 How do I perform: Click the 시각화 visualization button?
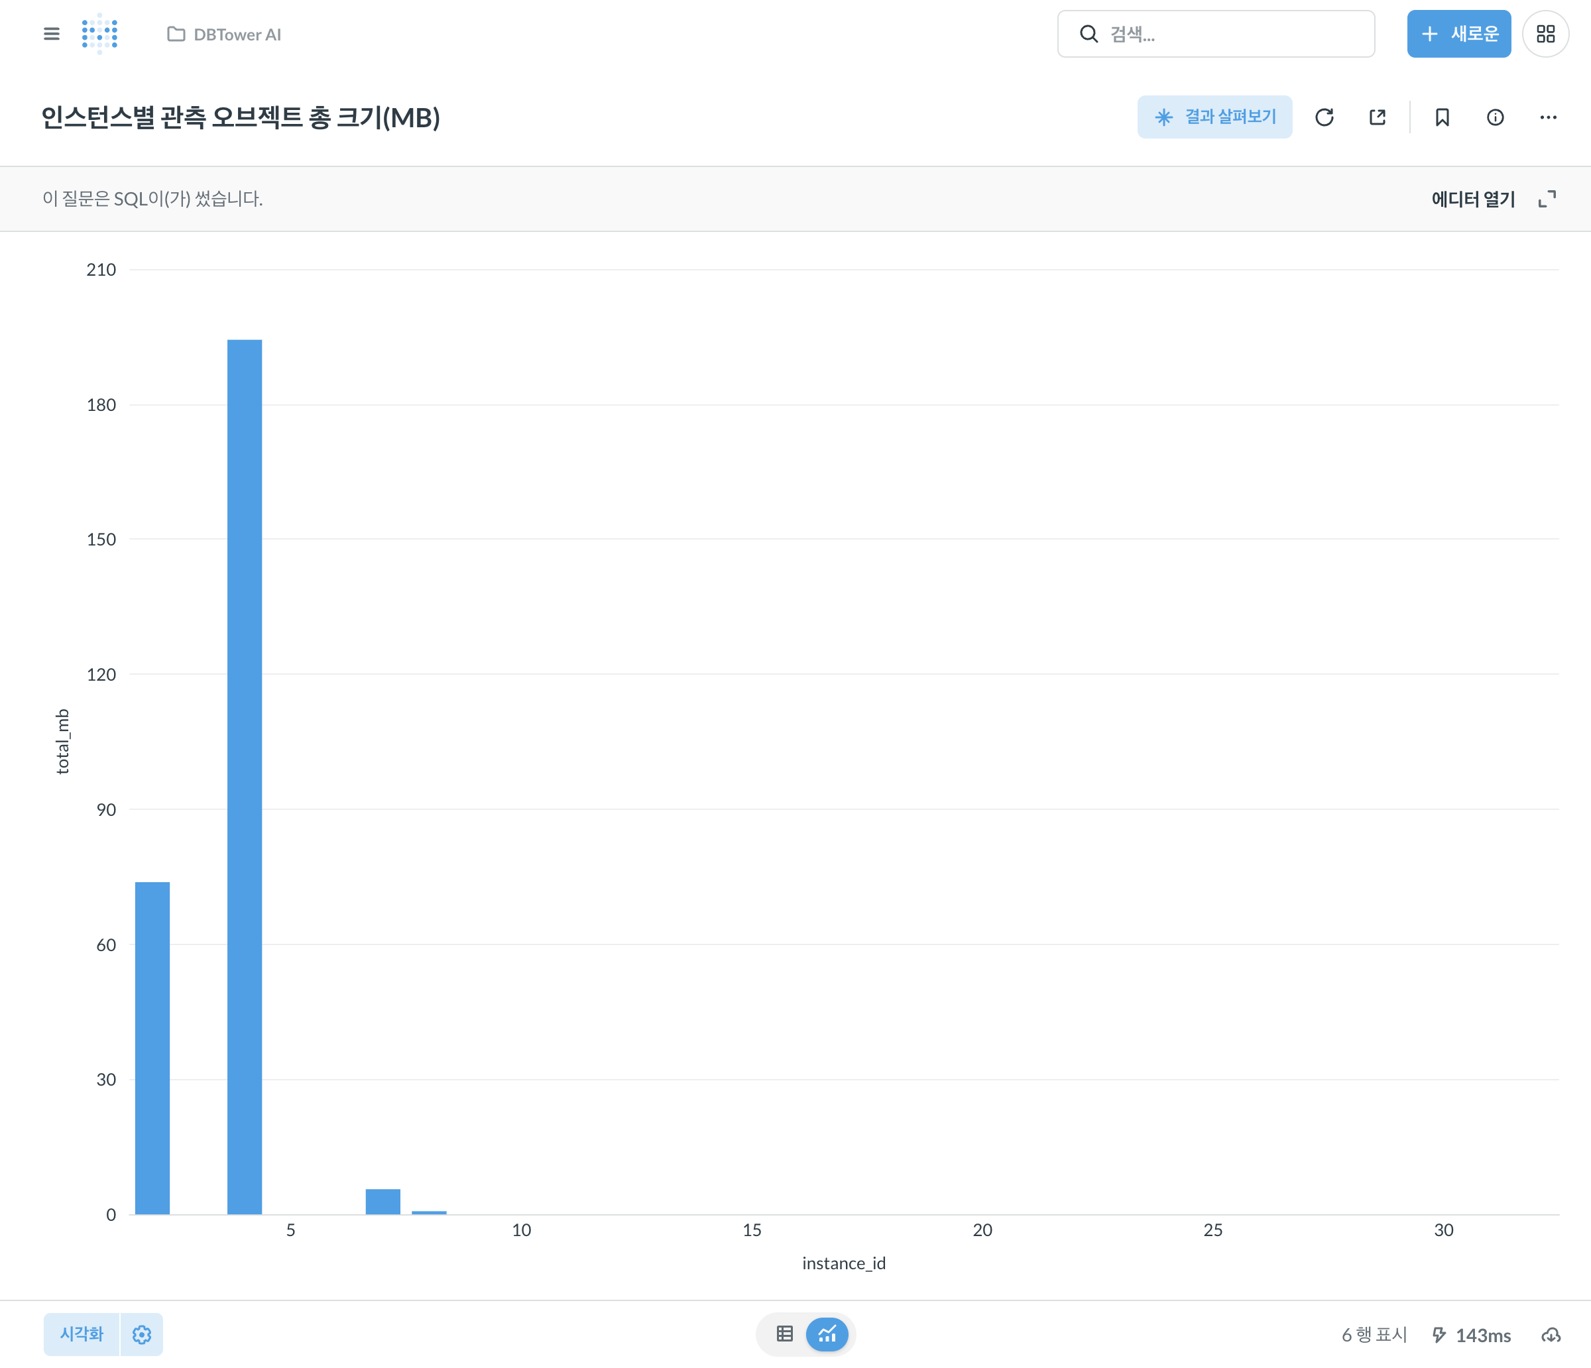(x=82, y=1334)
